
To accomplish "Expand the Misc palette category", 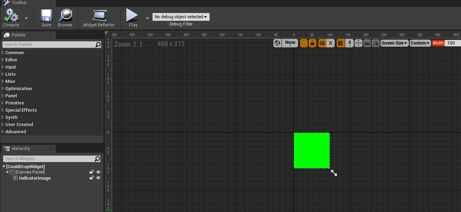I will [x=3, y=81].
